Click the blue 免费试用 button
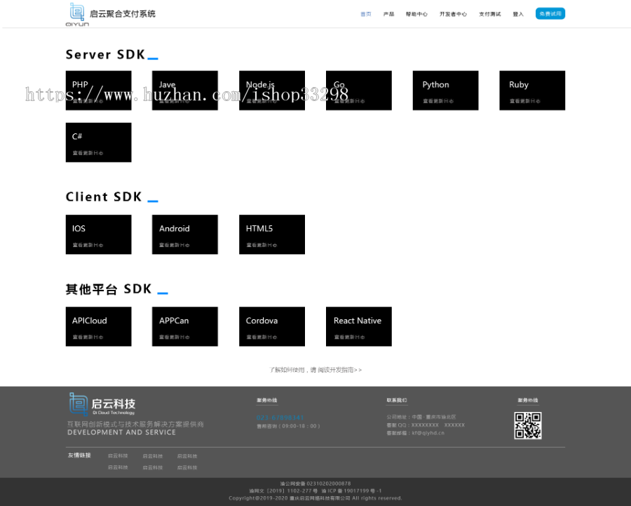Image resolution: width=631 pixels, height=506 pixels. tap(550, 14)
